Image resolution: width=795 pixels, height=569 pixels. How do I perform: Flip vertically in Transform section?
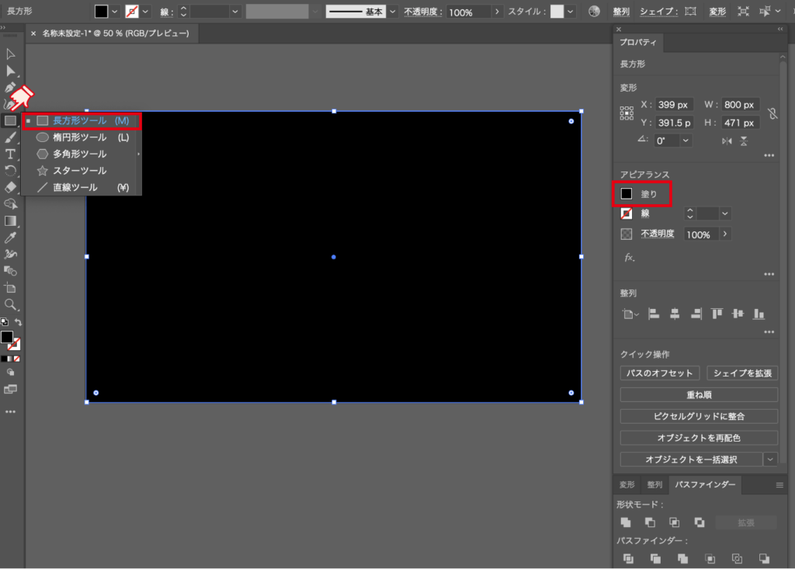pos(744,141)
